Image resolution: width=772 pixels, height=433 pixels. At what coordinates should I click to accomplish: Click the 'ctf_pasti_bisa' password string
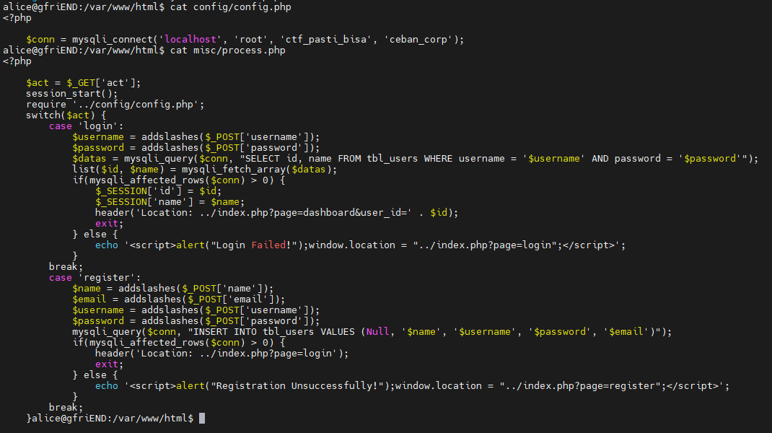(x=326, y=40)
